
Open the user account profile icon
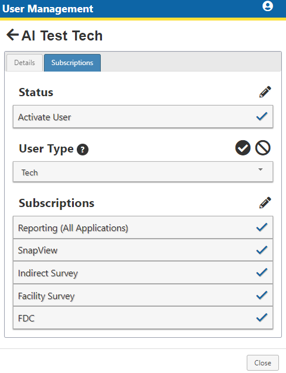click(x=267, y=6)
